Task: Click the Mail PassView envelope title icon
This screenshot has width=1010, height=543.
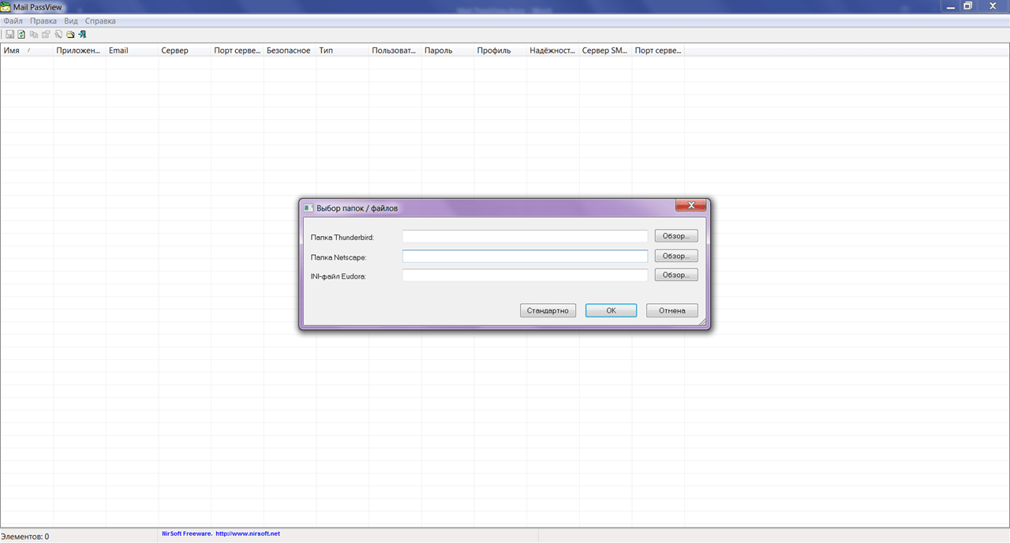Action: [6, 7]
